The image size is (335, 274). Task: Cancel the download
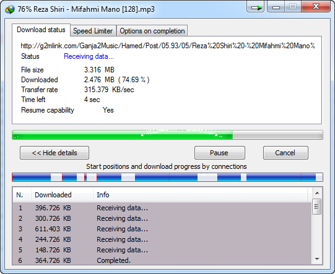[285, 153]
